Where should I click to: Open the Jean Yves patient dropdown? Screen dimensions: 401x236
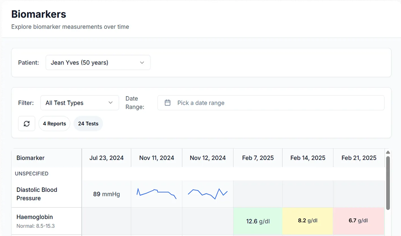pyautogui.click(x=98, y=62)
